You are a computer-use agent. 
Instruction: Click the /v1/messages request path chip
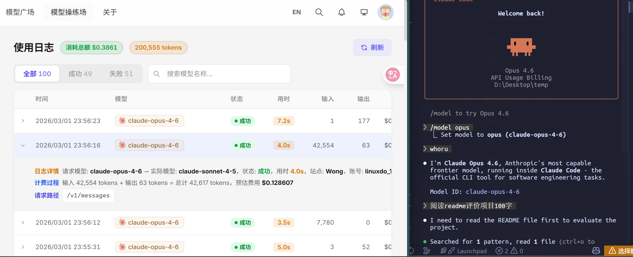click(88, 196)
